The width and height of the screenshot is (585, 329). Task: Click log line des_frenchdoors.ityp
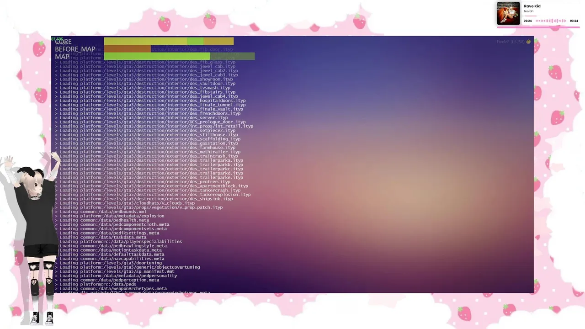(x=148, y=113)
